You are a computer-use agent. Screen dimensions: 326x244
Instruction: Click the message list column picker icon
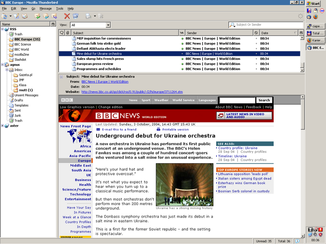click(301, 33)
